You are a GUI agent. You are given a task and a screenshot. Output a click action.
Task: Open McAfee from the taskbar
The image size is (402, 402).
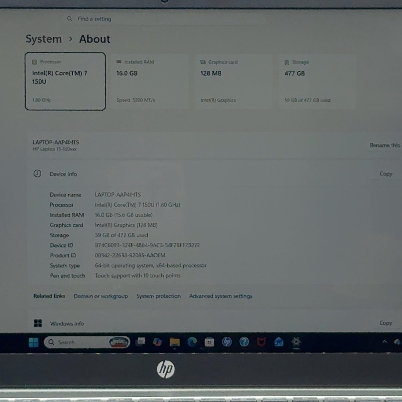[x=261, y=342]
